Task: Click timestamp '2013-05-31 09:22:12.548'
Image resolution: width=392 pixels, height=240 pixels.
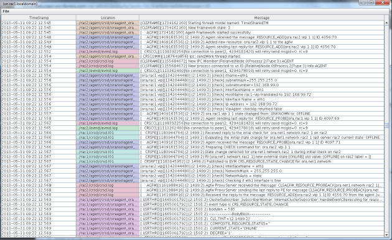Action: point(39,37)
